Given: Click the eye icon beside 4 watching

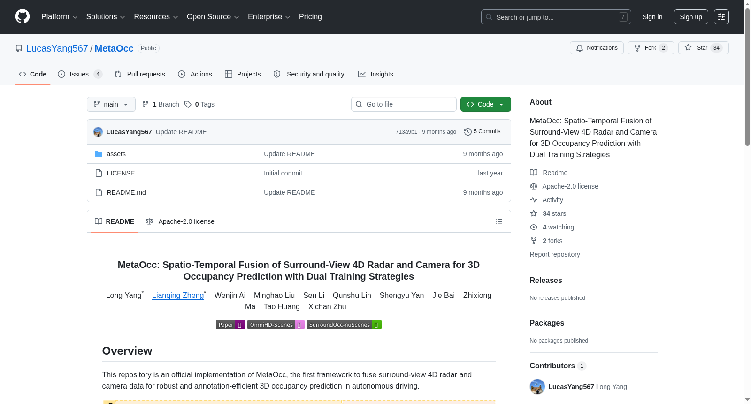Looking at the screenshot, I should pos(534,227).
